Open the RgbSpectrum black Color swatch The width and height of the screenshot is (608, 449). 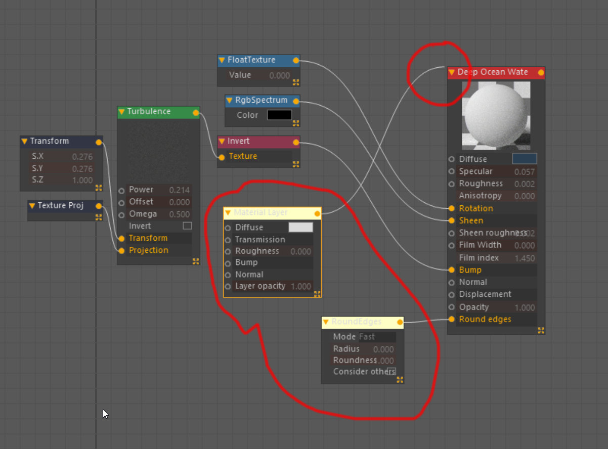click(x=279, y=115)
